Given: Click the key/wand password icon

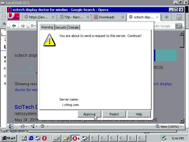Looking at the screenshot, I should (33, 26).
